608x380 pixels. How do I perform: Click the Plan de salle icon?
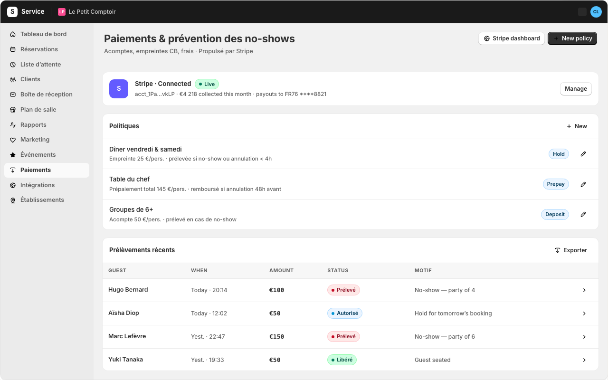coord(13,110)
